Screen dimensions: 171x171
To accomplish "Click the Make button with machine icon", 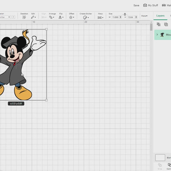I will pyautogui.click(x=166, y=5).
